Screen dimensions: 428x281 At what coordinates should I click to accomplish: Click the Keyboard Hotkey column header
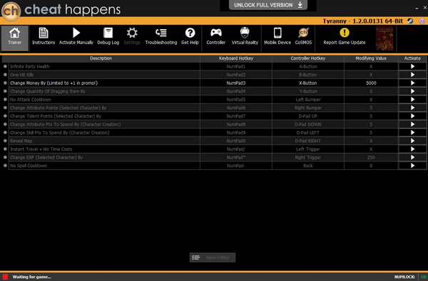(x=236, y=58)
